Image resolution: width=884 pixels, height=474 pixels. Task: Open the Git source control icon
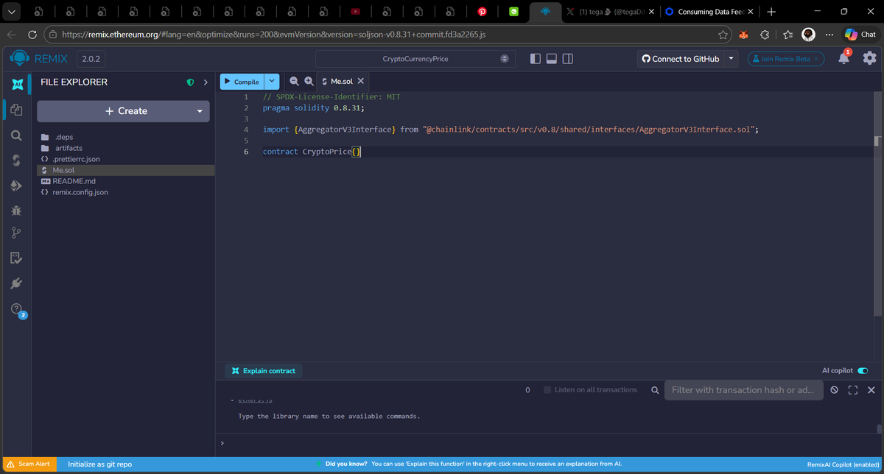(x=16, y=234)
